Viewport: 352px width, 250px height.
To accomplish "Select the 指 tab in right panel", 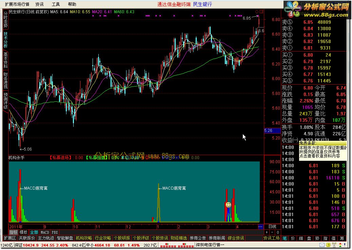I will coord(325,238).
